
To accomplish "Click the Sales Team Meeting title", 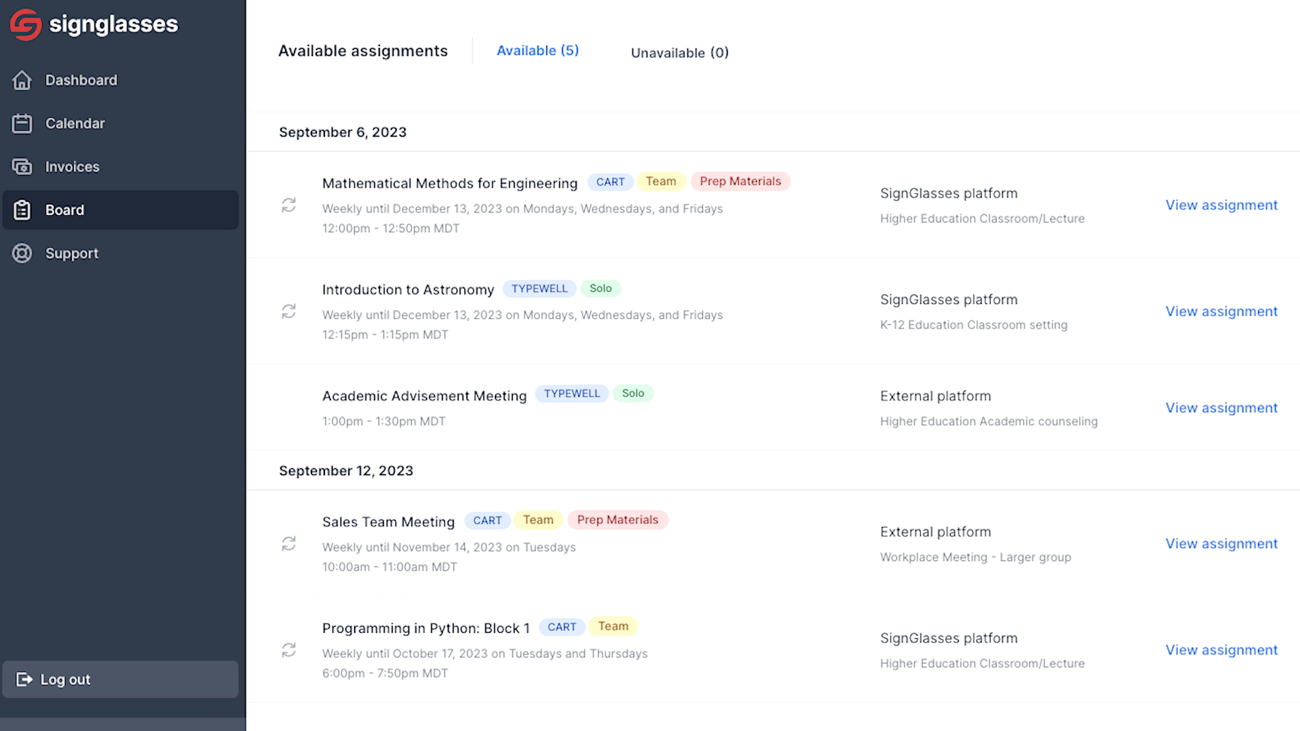I will pos(389,522).
